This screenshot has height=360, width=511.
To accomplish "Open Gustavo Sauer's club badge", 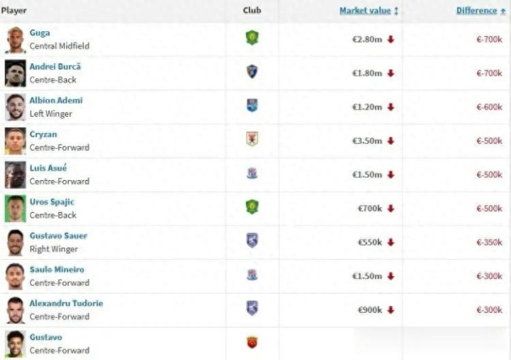I will (252, 240).
